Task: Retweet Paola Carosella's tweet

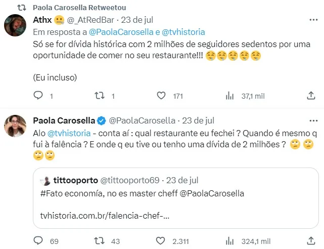Action: 100,241
